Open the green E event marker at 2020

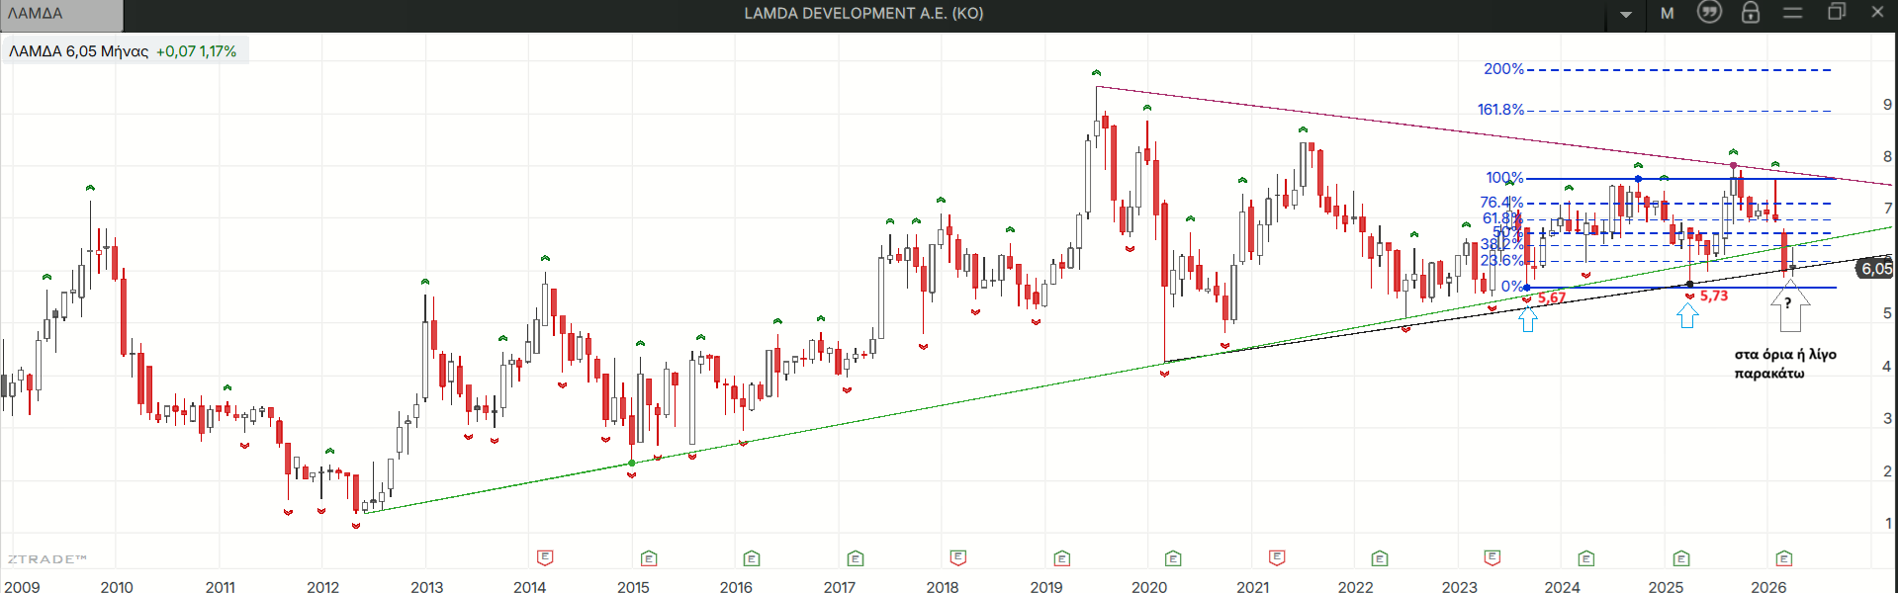(1173, 558)
